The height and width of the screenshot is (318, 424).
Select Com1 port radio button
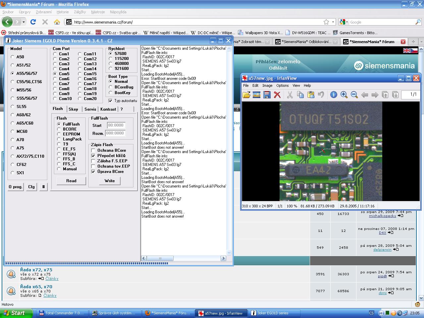click(x=55, y=54)
